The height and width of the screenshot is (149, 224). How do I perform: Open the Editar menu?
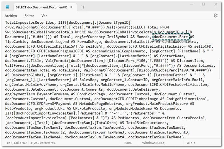(x=29, y=16)
